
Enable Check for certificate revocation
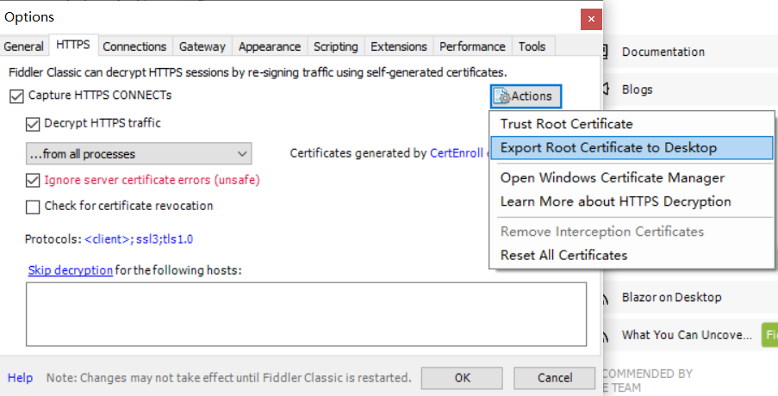[34, 207]
